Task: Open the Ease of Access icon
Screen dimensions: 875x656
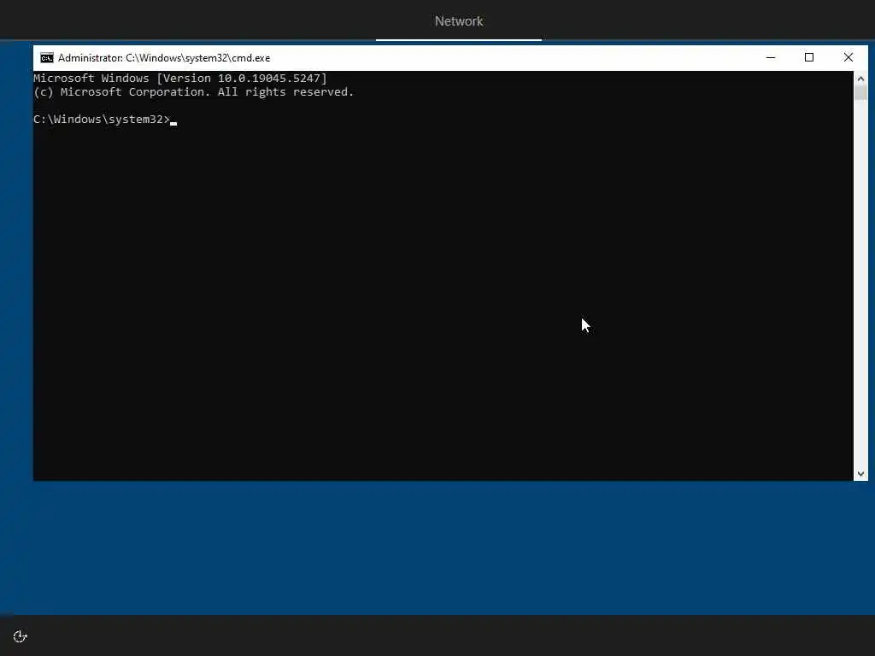Action: point(21,636)
